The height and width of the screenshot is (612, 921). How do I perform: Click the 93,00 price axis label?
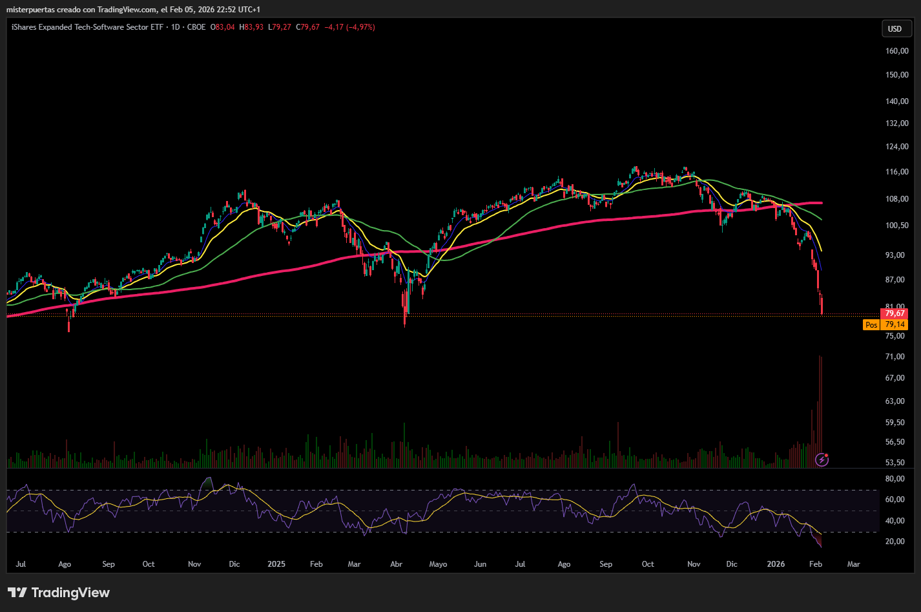click(895, 255)
